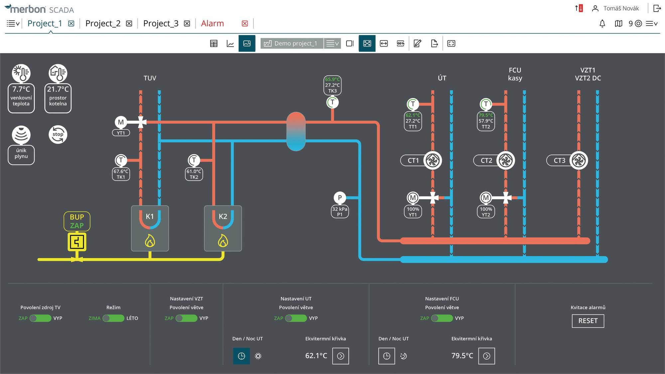Open the chart view icon in toolbar
The height and width of the screenshot is (374, 665).
point(230,44)
